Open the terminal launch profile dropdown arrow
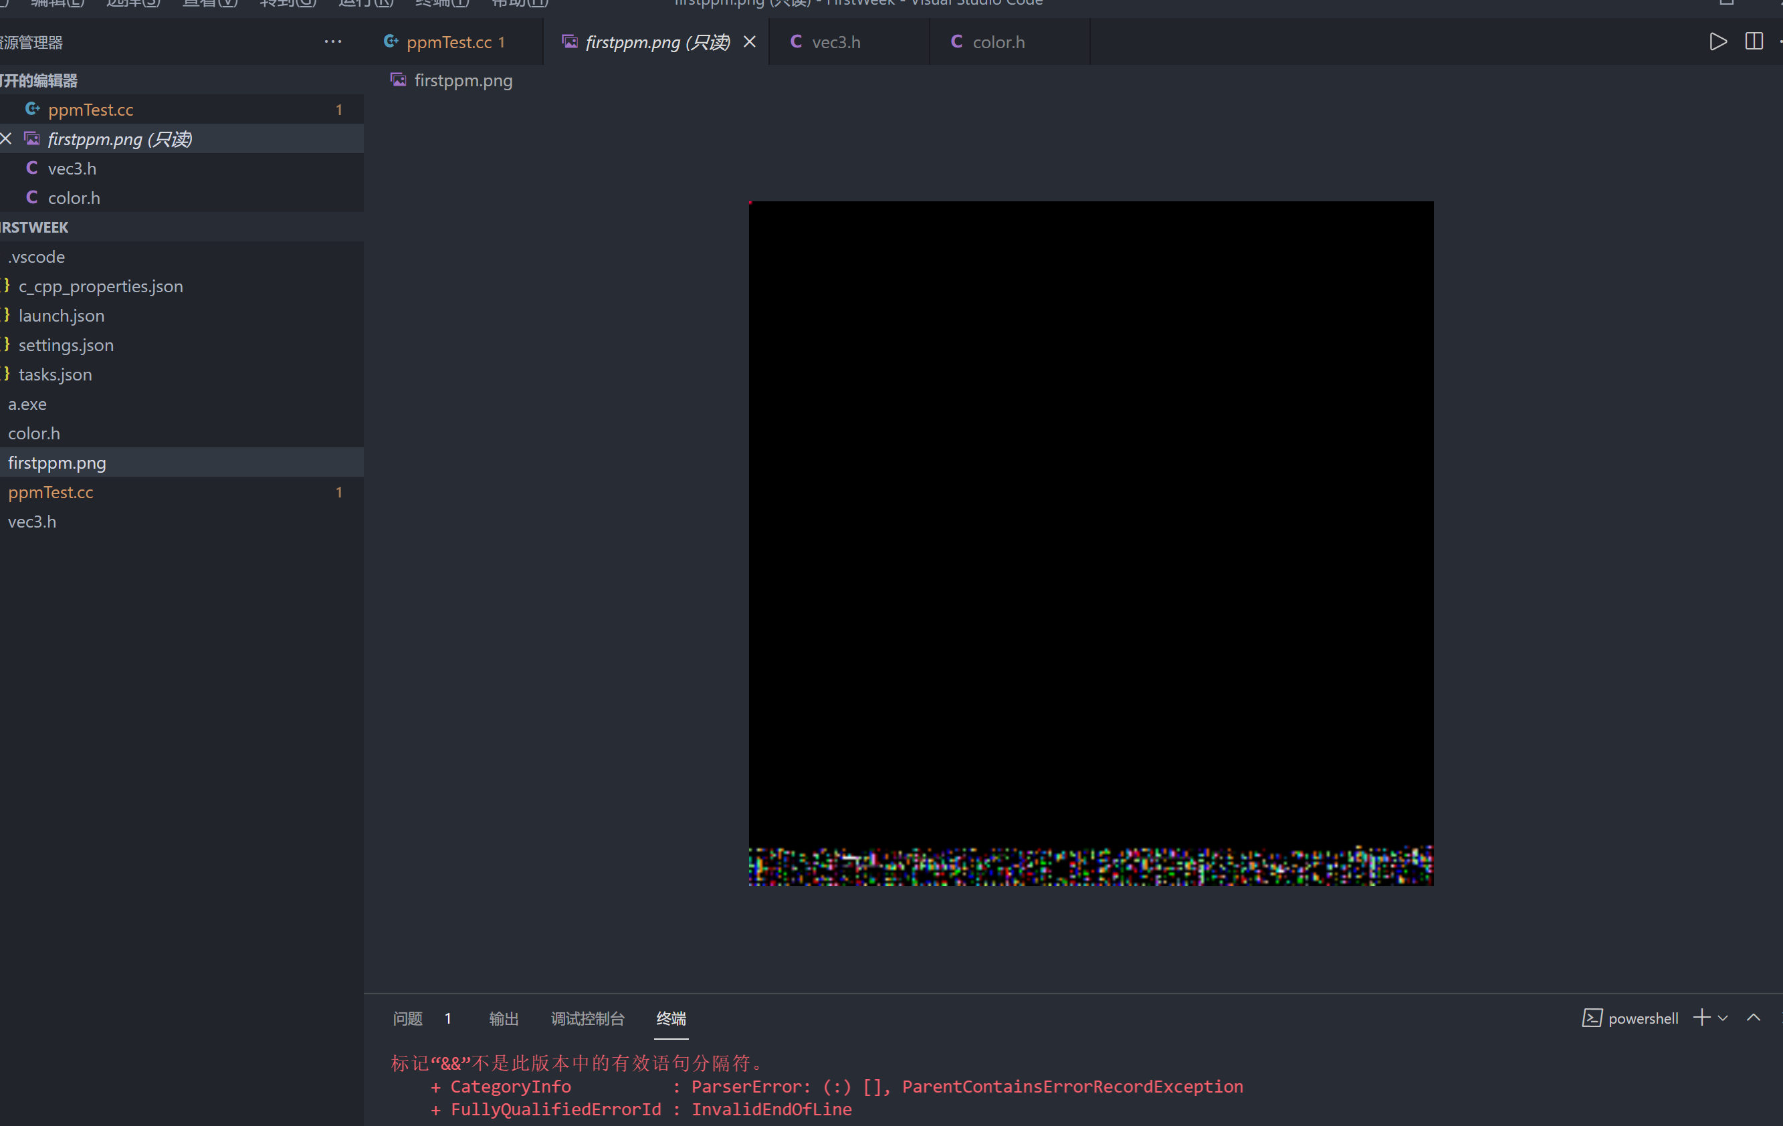Image resolution: width=1783 pixels, height=1126 pixels. click(1723, 1018)
